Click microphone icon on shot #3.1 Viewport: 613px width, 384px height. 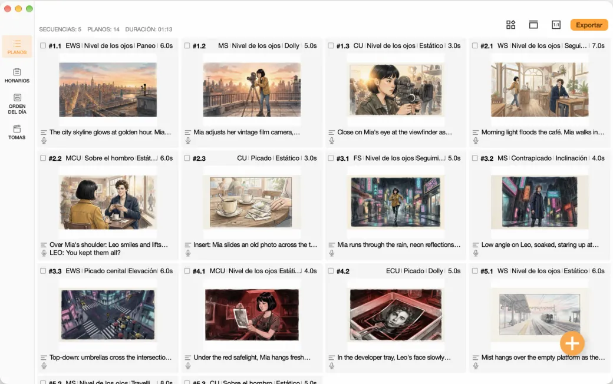tap(331, 253)
